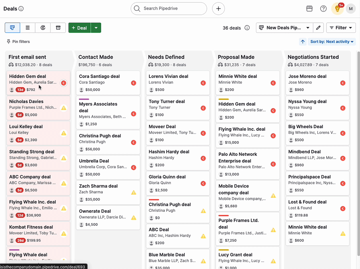
Task: Click overdue icon on Lorens Vivian deal
Action: pyautogui.click(x=203, y=83)
